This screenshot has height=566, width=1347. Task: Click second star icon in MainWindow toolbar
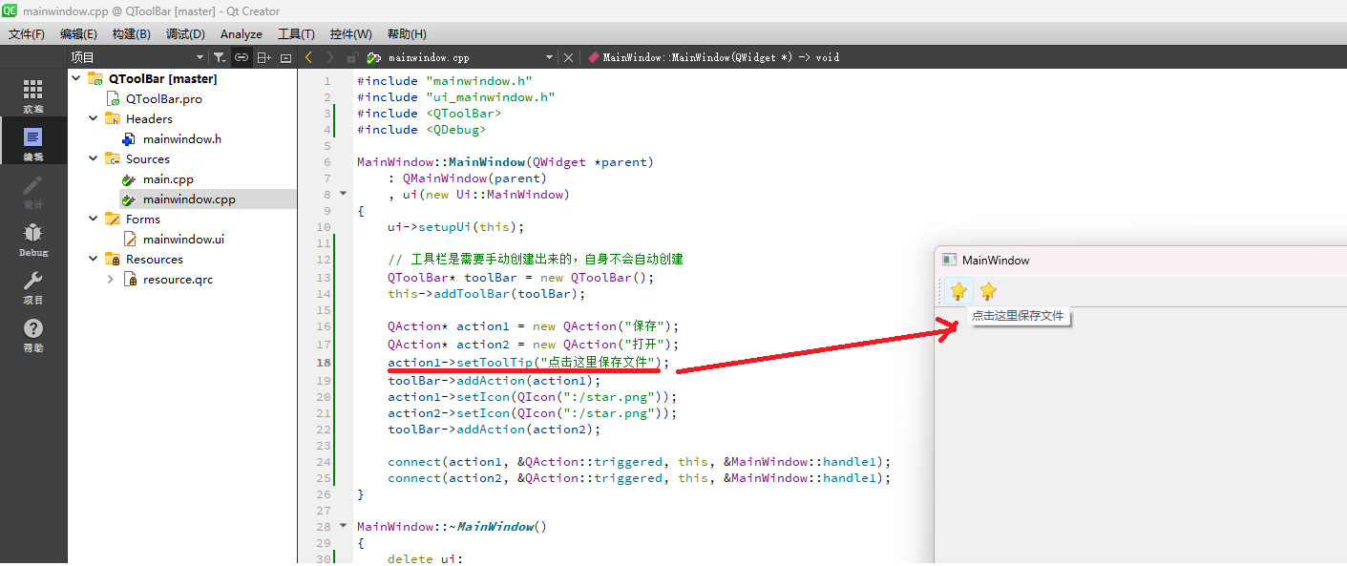point(988,291)
